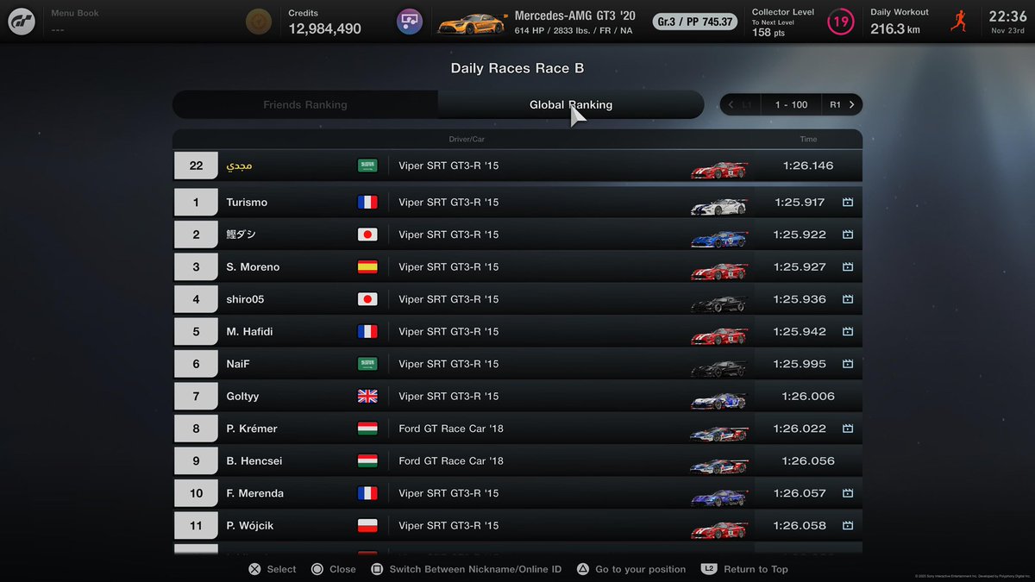Click the cross Select button hint
This screenshot has width=1035, height=582.
pyautogui.click(x=272, y=569)
